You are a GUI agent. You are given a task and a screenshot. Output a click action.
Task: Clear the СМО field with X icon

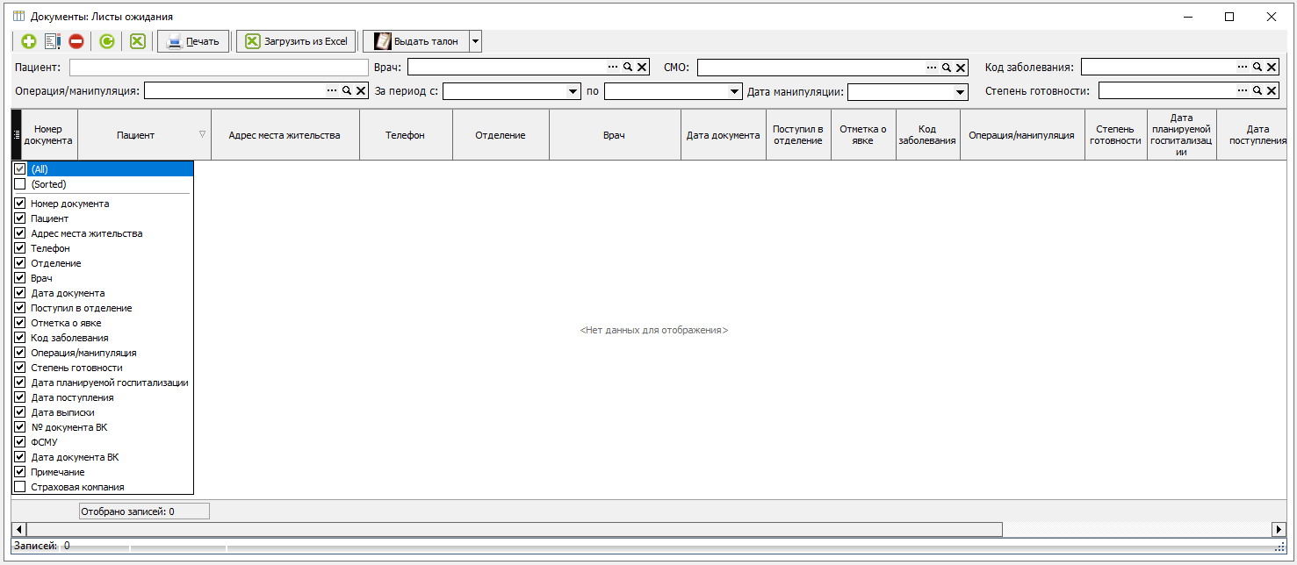pos(961,68)
